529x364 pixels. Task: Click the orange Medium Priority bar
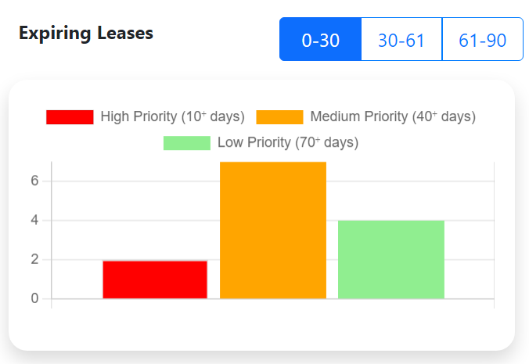tap(273, 230)
